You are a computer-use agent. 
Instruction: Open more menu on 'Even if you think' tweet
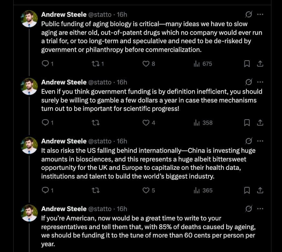pos(260,82)
